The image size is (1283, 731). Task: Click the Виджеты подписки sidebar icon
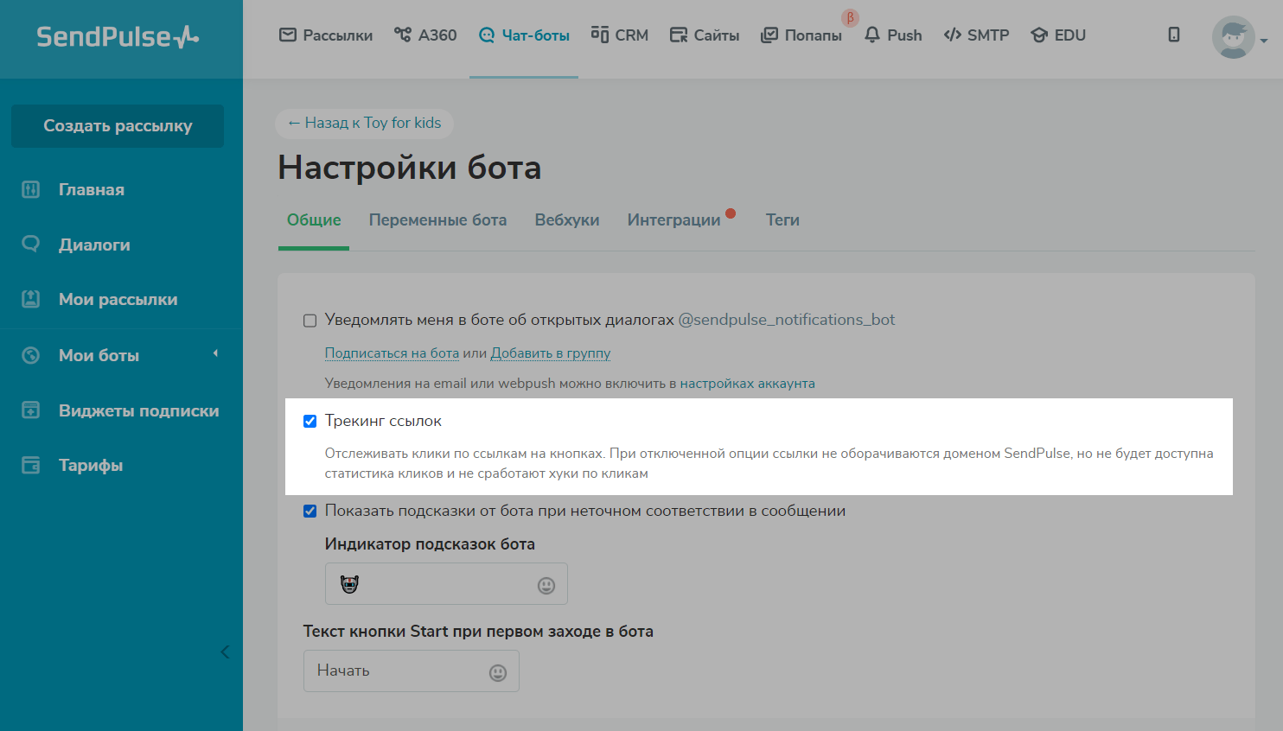coord(31,410)
